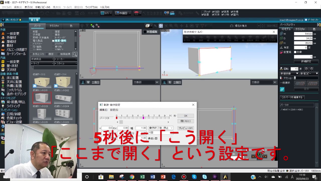Click the W width input field

coord(303,34)
